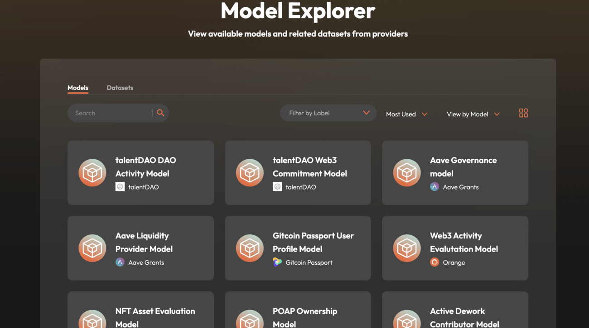
Task: Open the "talentDAO Web3 Commitment Model" title
Action: pos(310,166)
